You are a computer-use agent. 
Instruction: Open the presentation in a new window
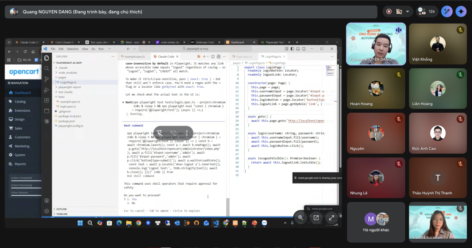(x=316, y=218)
